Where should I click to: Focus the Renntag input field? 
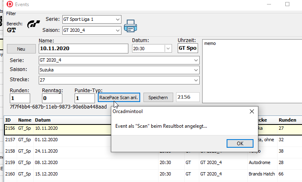click(52, 98)
